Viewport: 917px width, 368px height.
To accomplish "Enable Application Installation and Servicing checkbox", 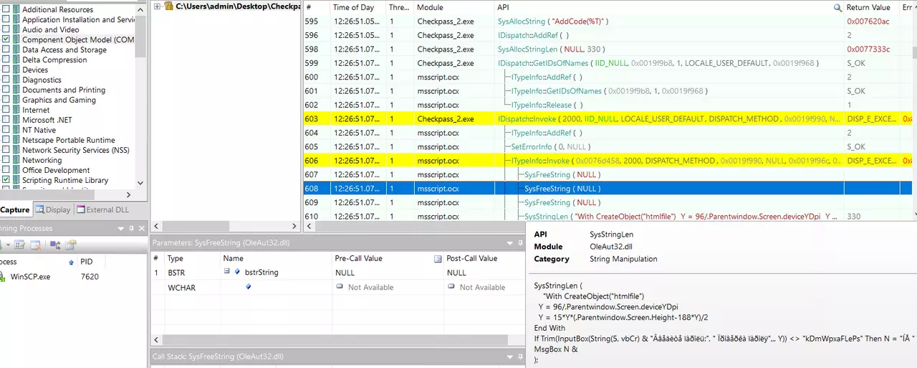I will tap(6, 19).
